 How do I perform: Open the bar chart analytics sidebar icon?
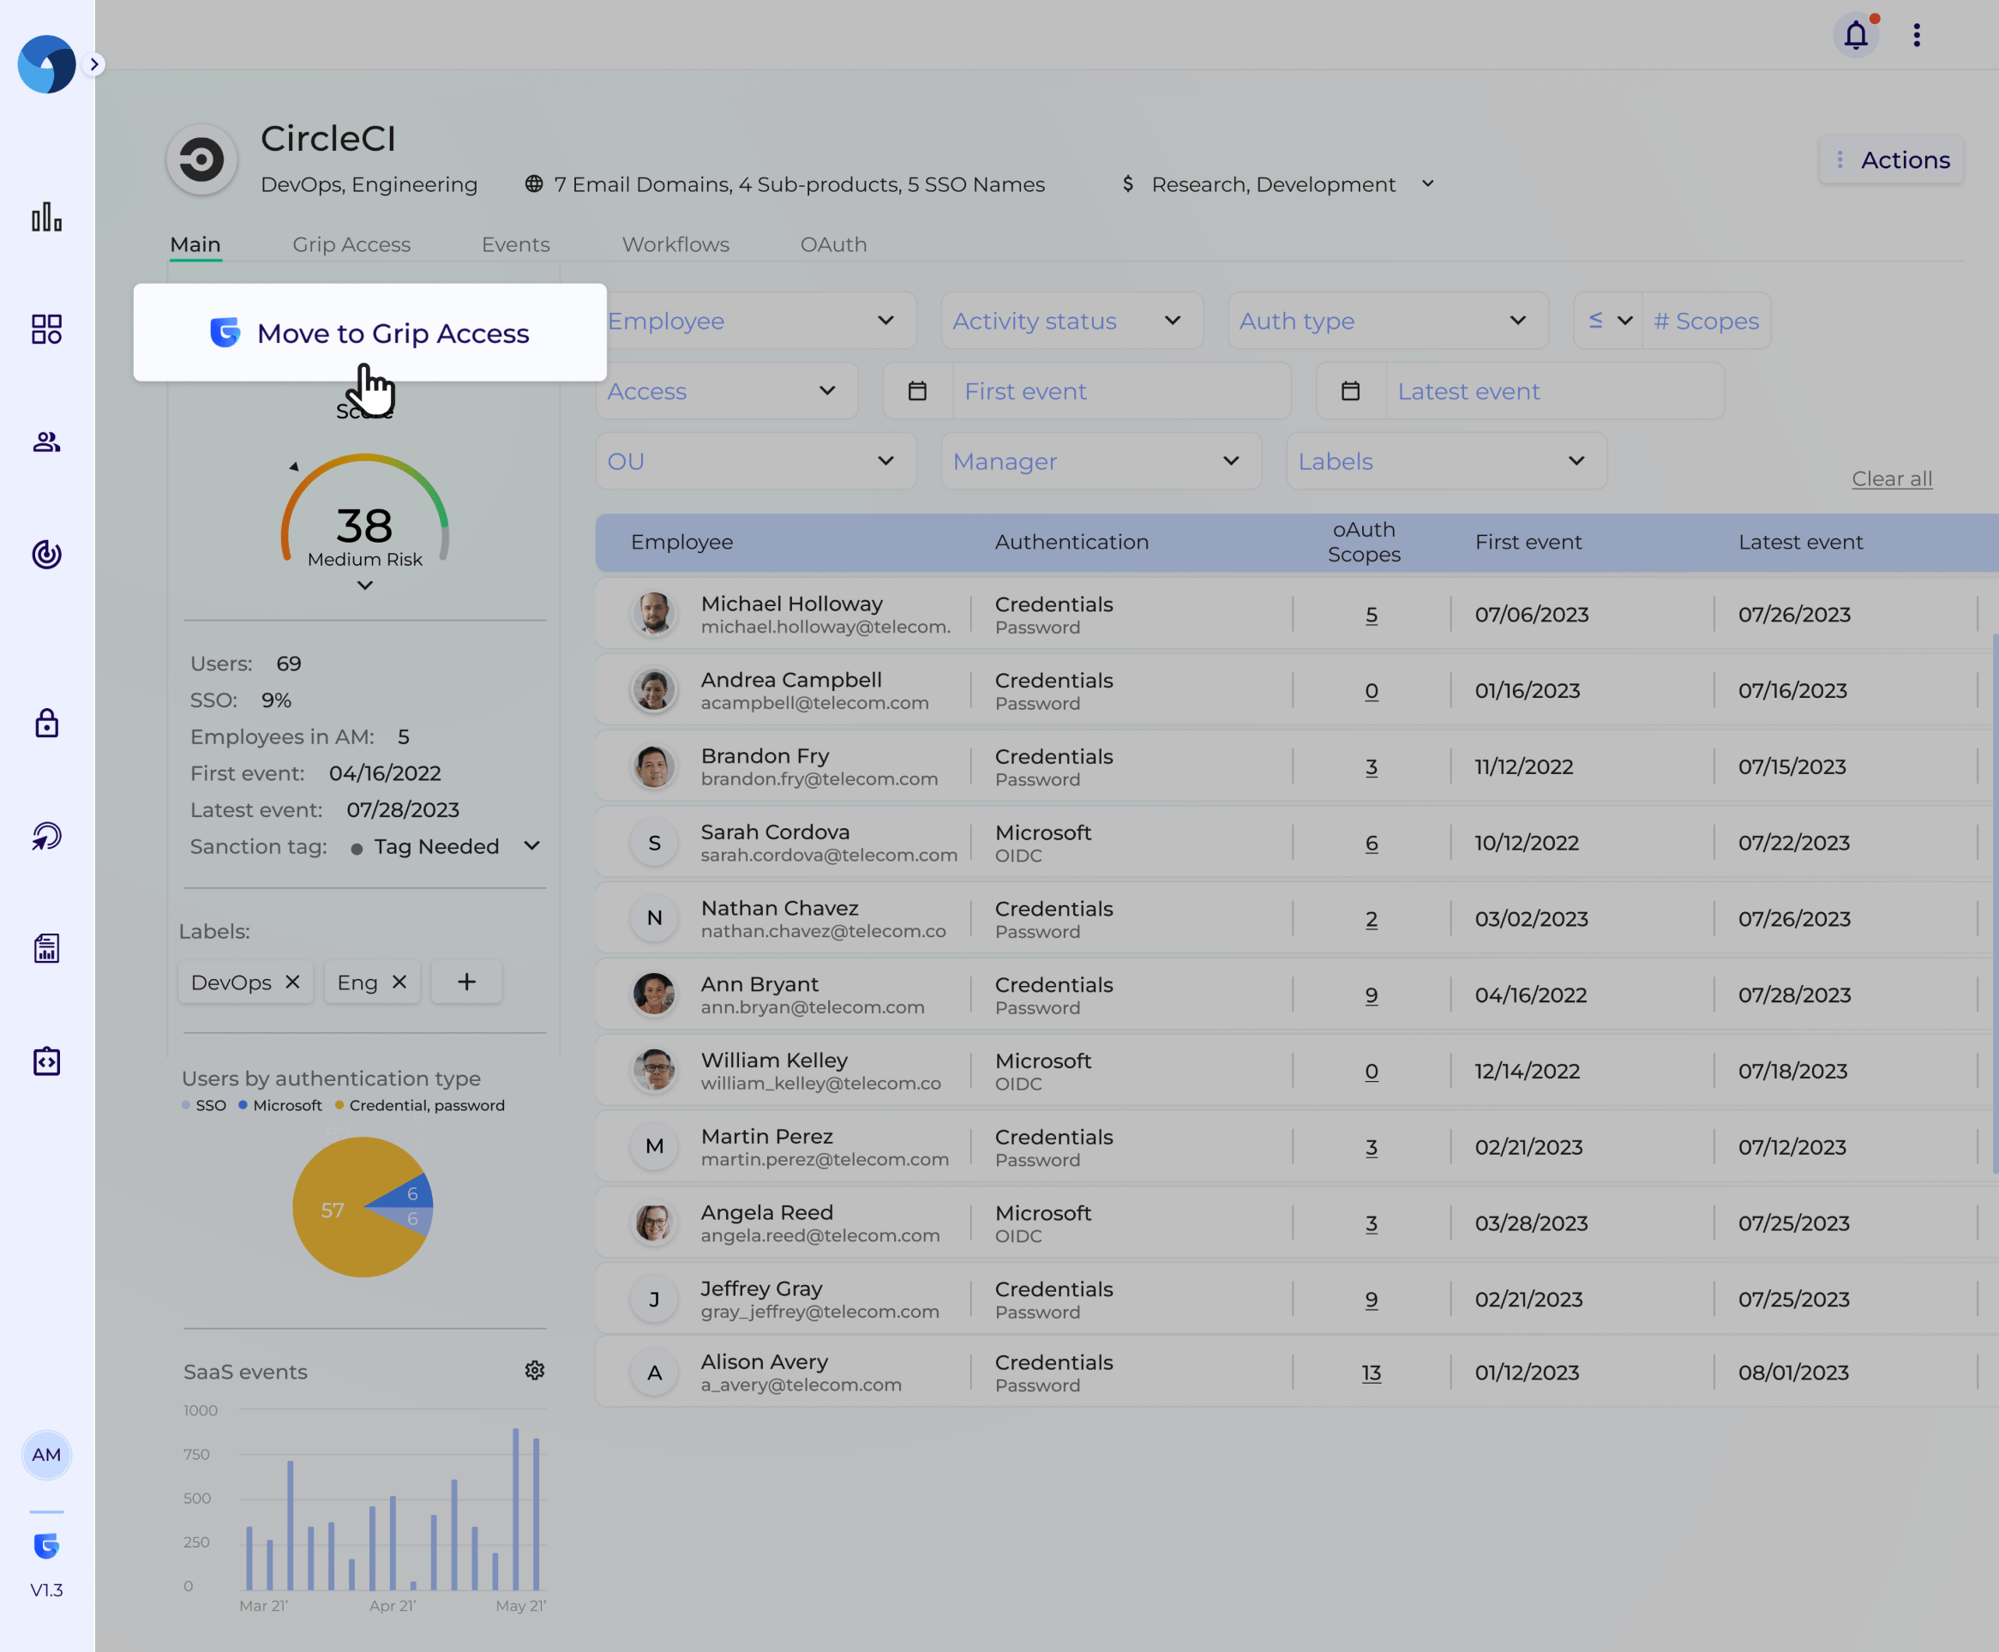click(x=46, y=217)
